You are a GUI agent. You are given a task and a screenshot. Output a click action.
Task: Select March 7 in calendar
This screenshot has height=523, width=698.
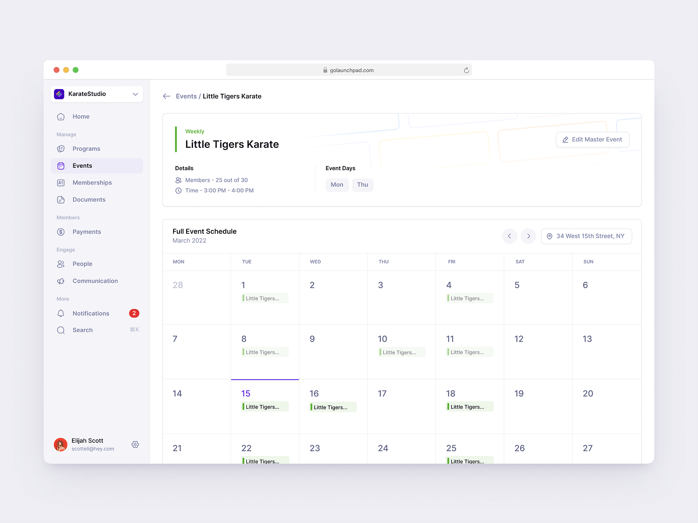175,339
